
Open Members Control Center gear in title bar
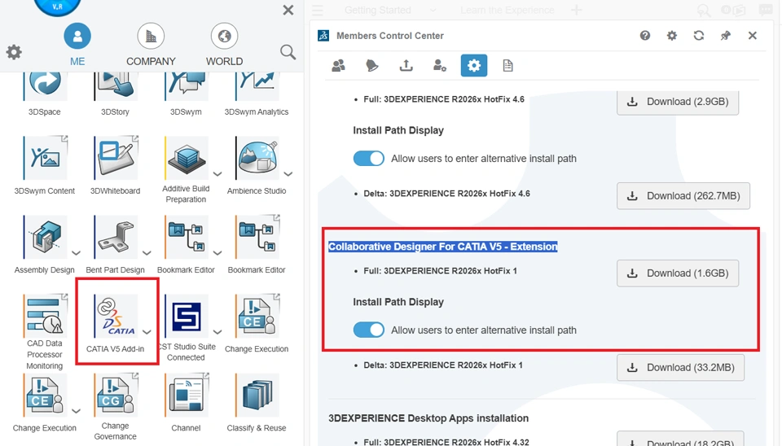(x=672, y=35)
